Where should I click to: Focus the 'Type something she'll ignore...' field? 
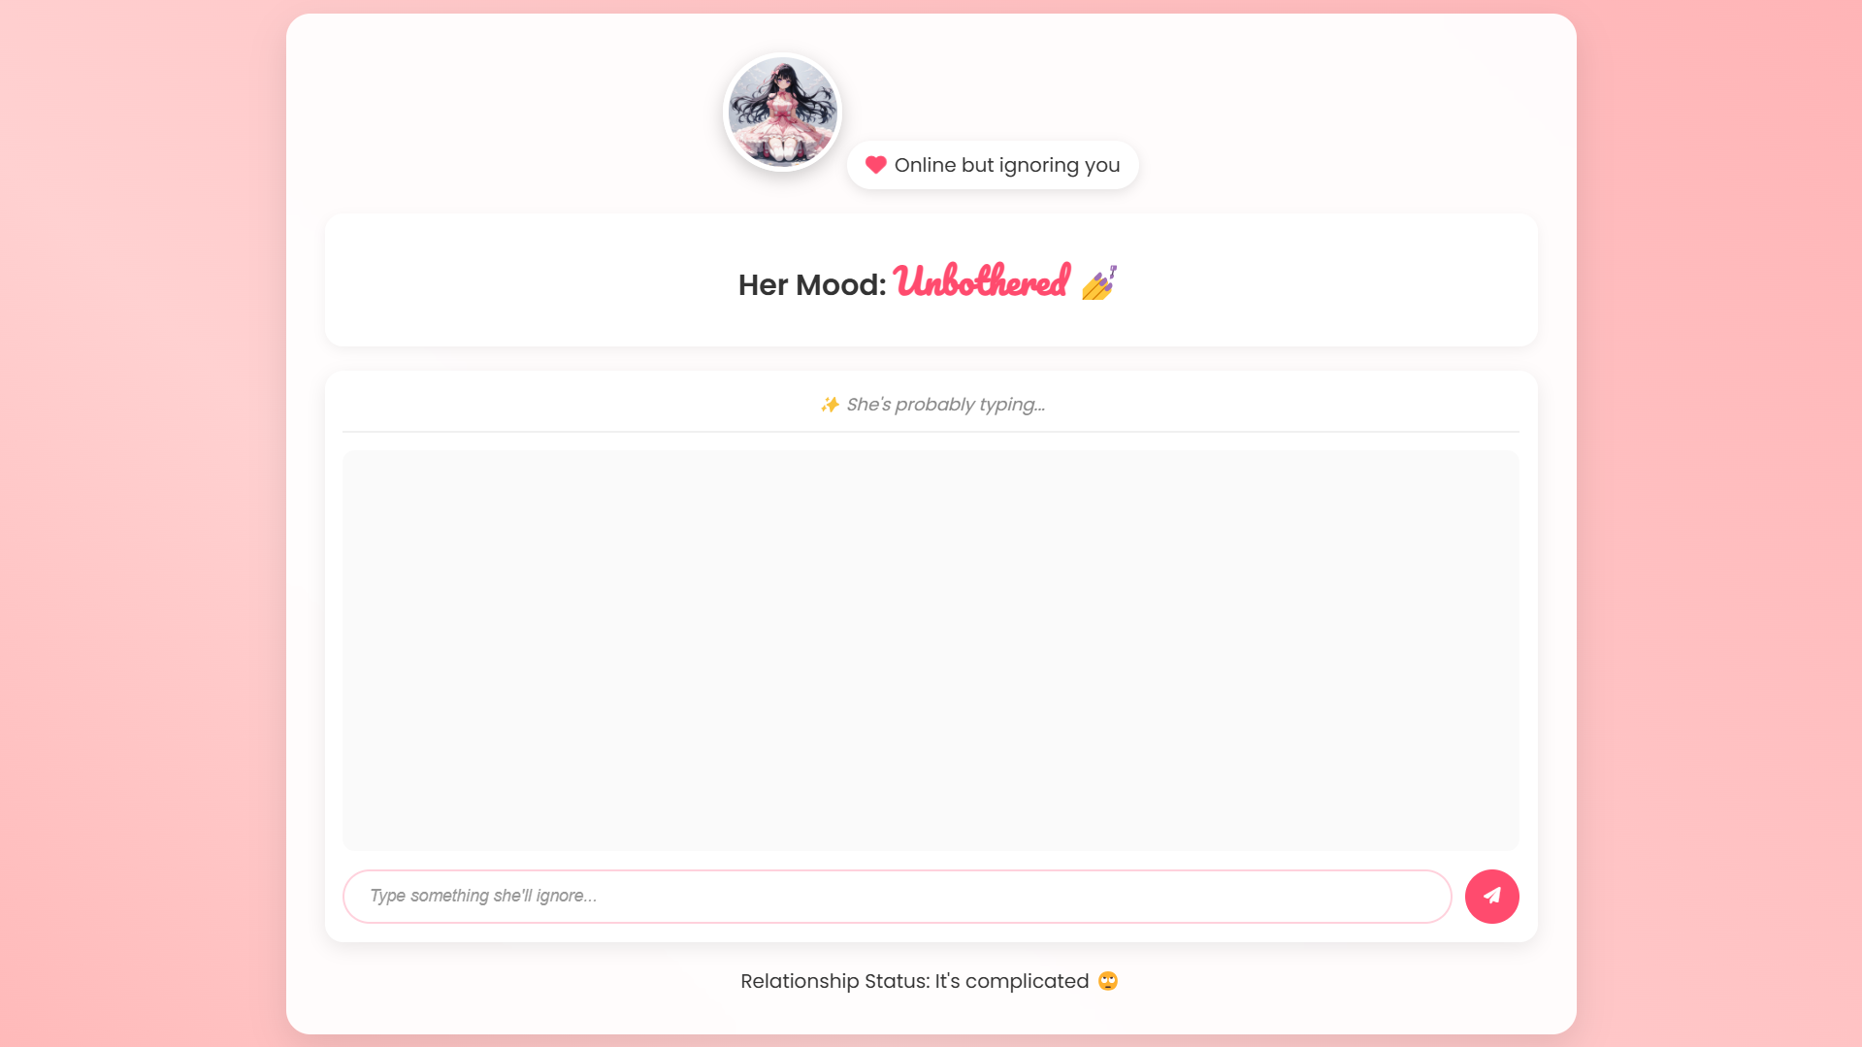click(897, 896)
